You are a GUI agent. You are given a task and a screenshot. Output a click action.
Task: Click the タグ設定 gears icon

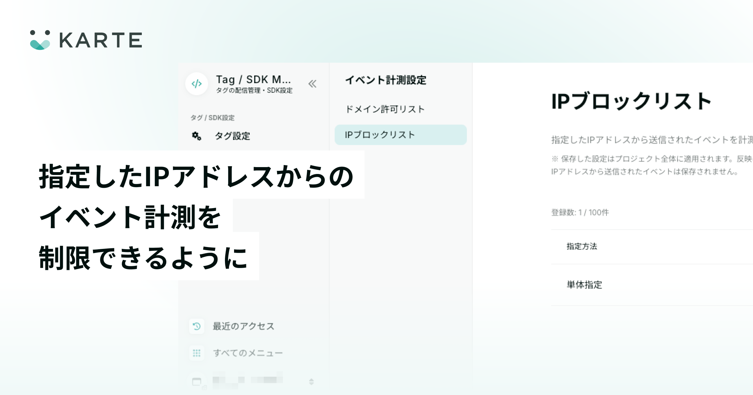pos(197,136)
